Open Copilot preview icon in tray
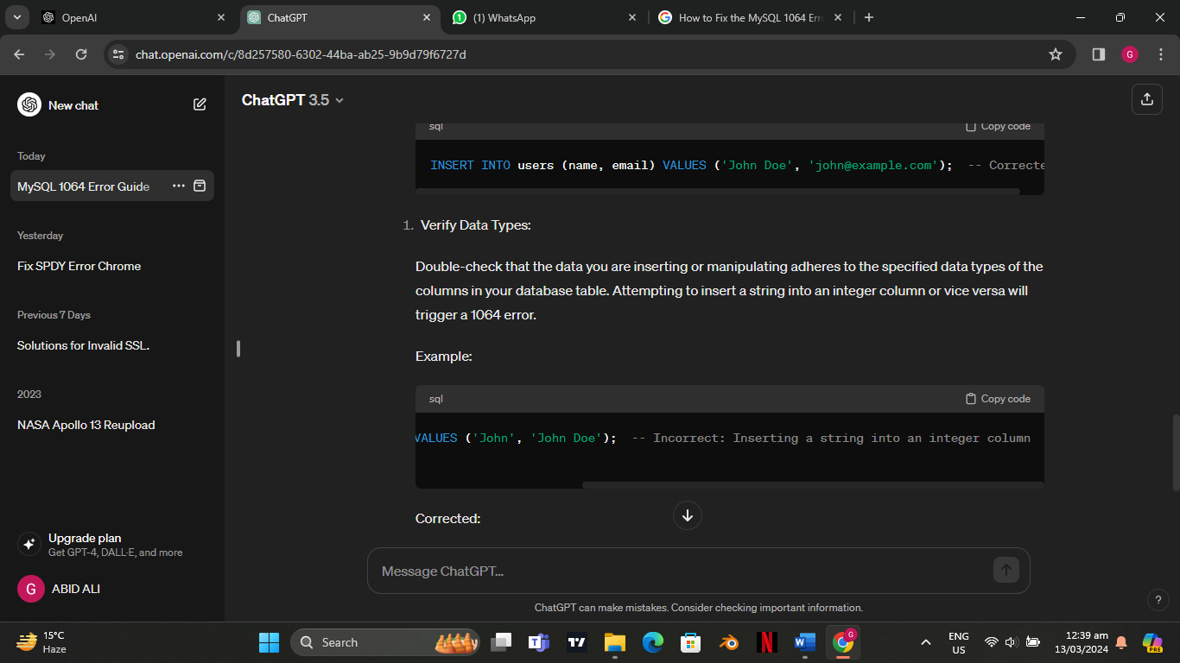This screenshot has width=1180, height=663. [x=1152, y=642]
